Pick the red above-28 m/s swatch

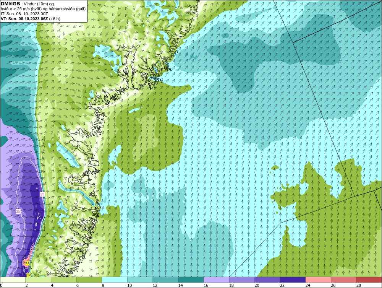click(369, 280)
